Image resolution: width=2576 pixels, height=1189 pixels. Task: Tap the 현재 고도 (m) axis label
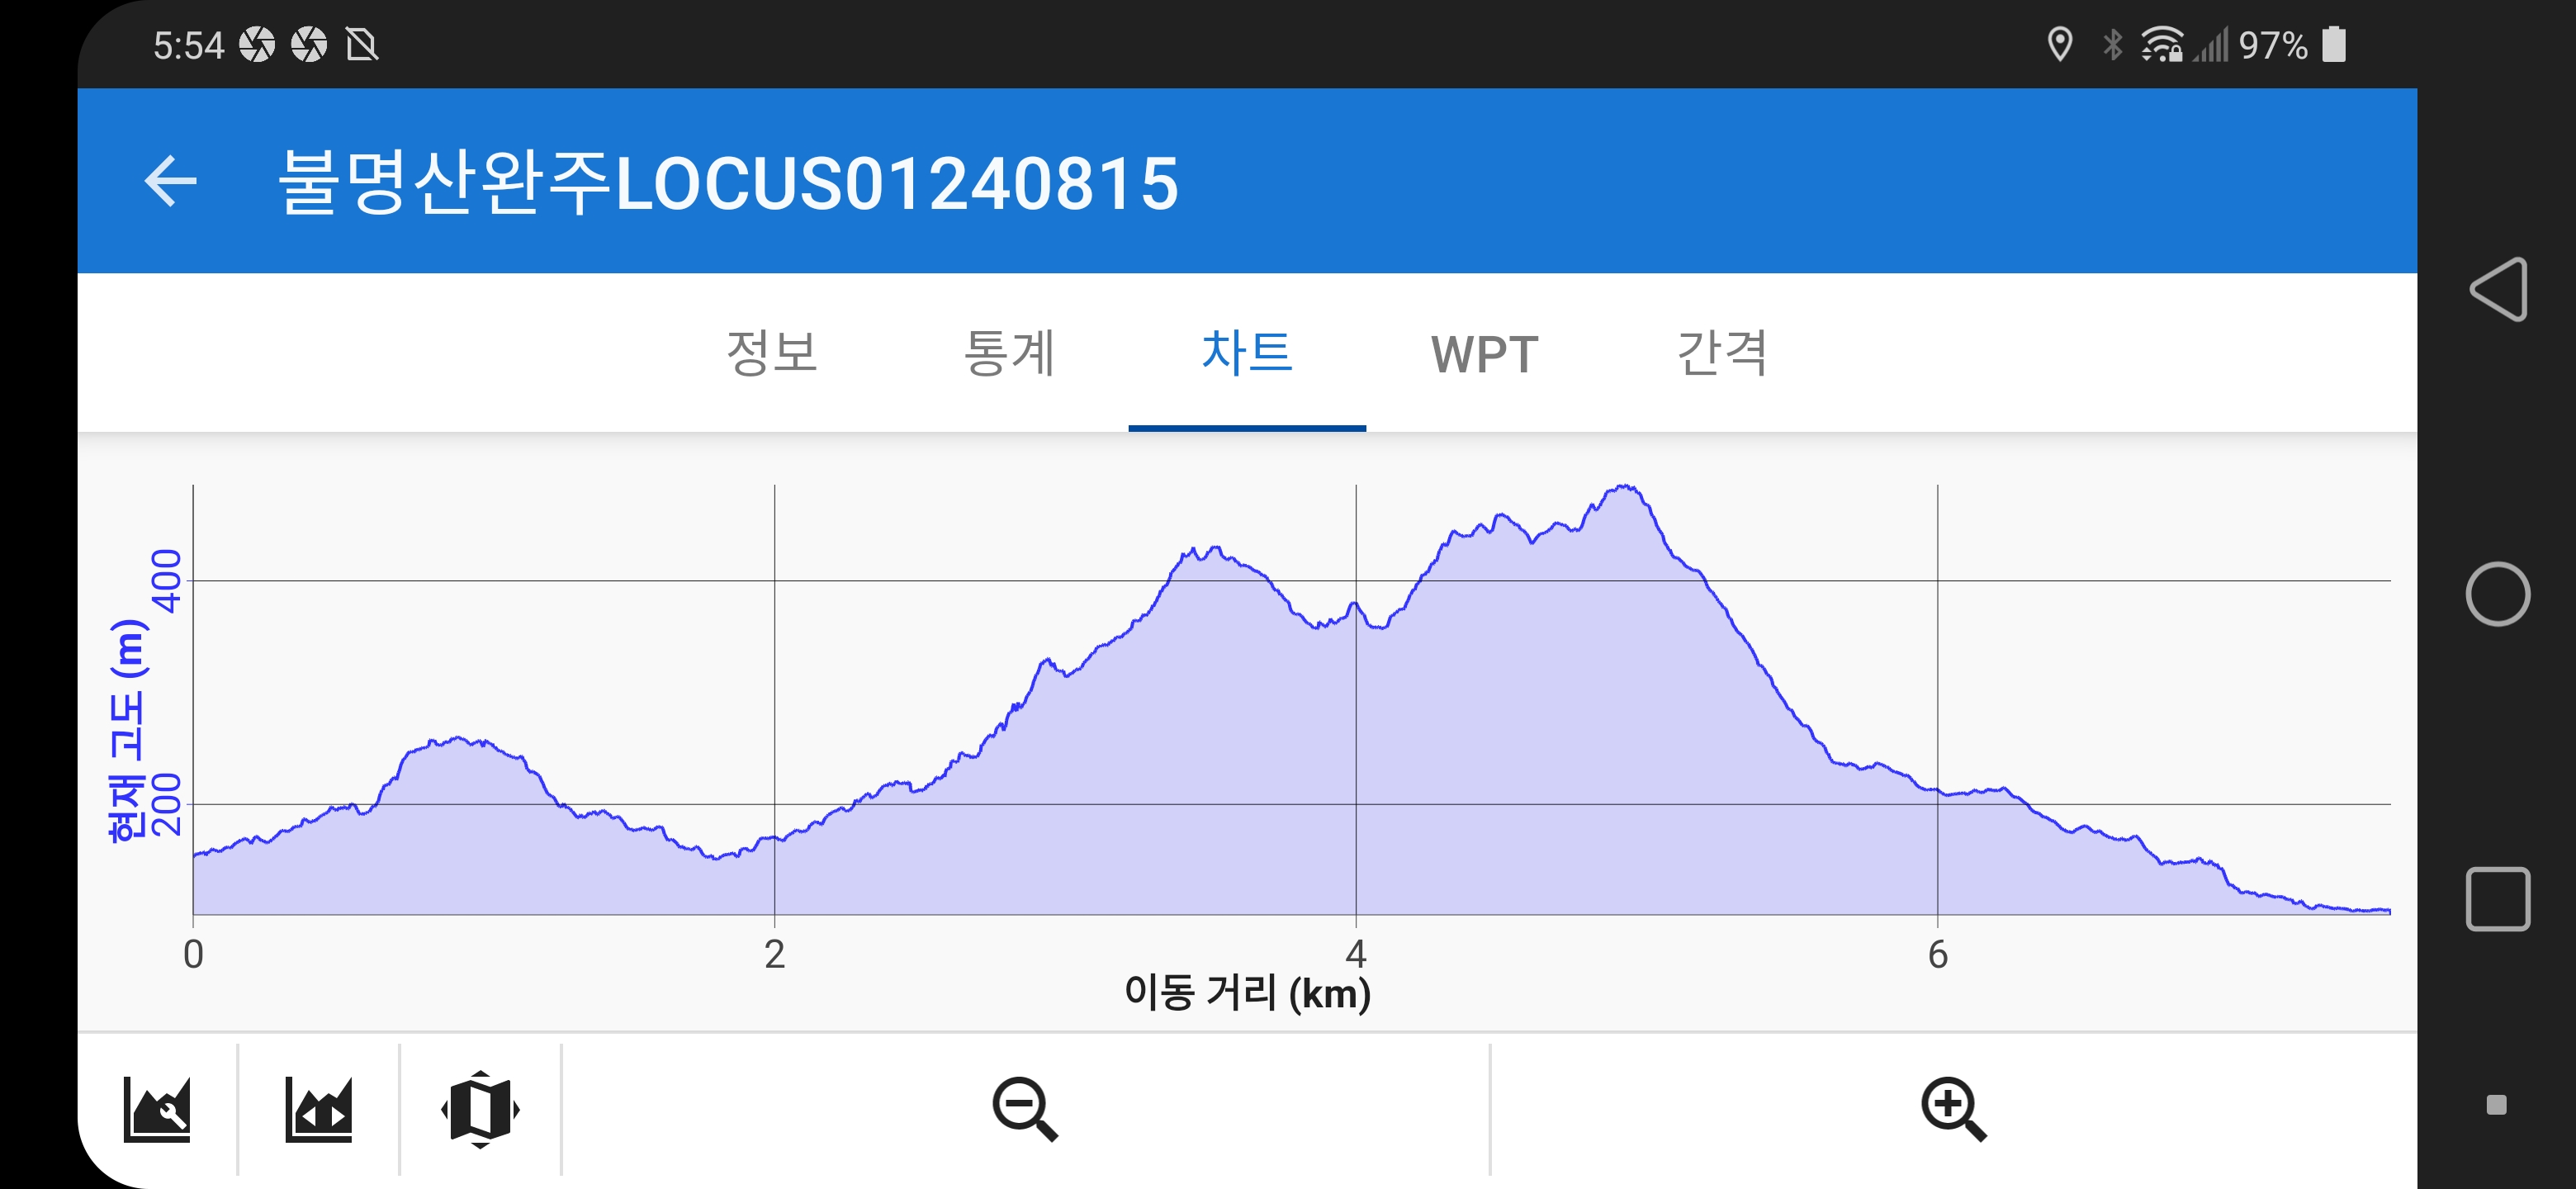127,731
